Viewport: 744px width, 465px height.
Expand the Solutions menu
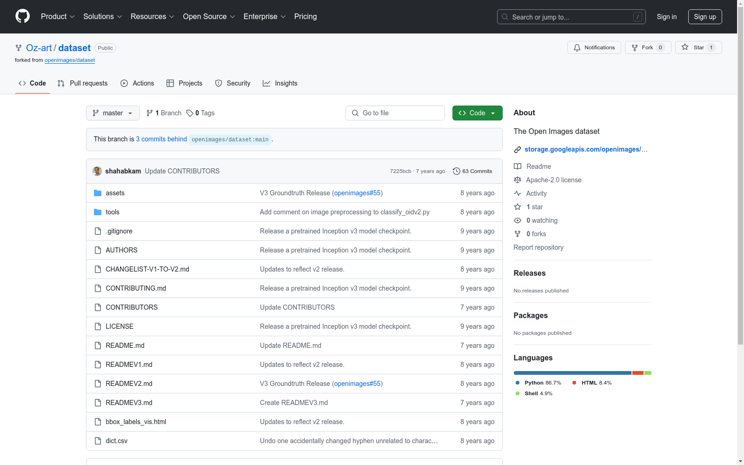pyautogui.click(x=103, y=17)
